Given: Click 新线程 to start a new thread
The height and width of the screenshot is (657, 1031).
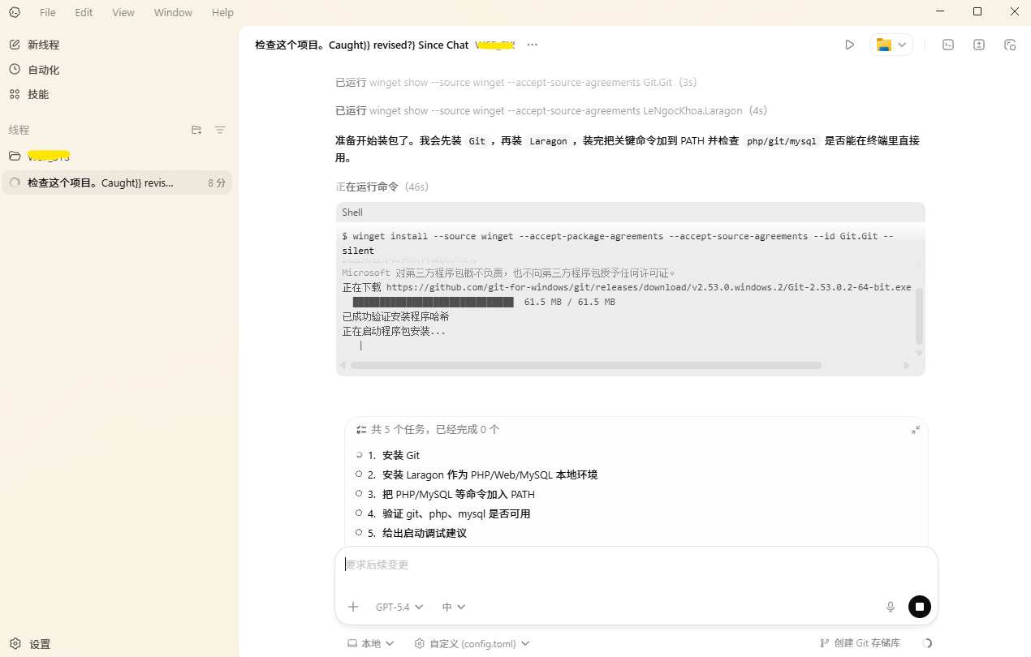Looking at the screenshot, I should pyautogui.click(x=43, y=45).
